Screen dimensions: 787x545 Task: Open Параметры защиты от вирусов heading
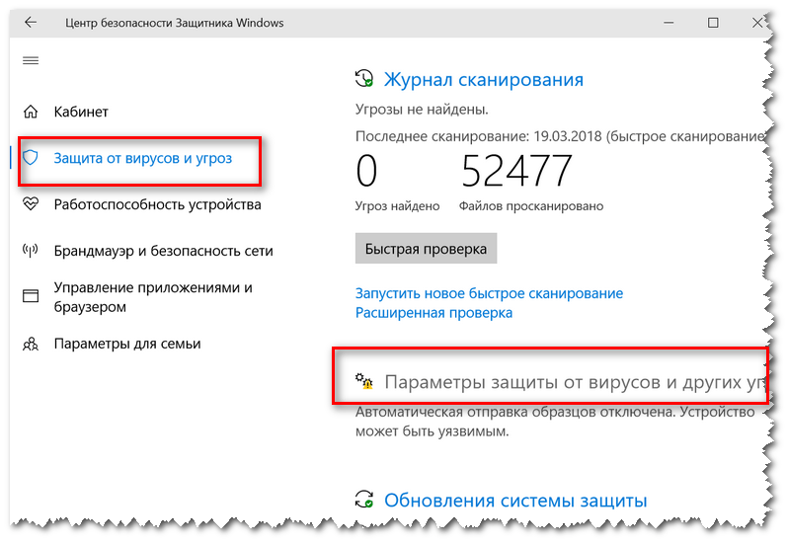point(574,382)
